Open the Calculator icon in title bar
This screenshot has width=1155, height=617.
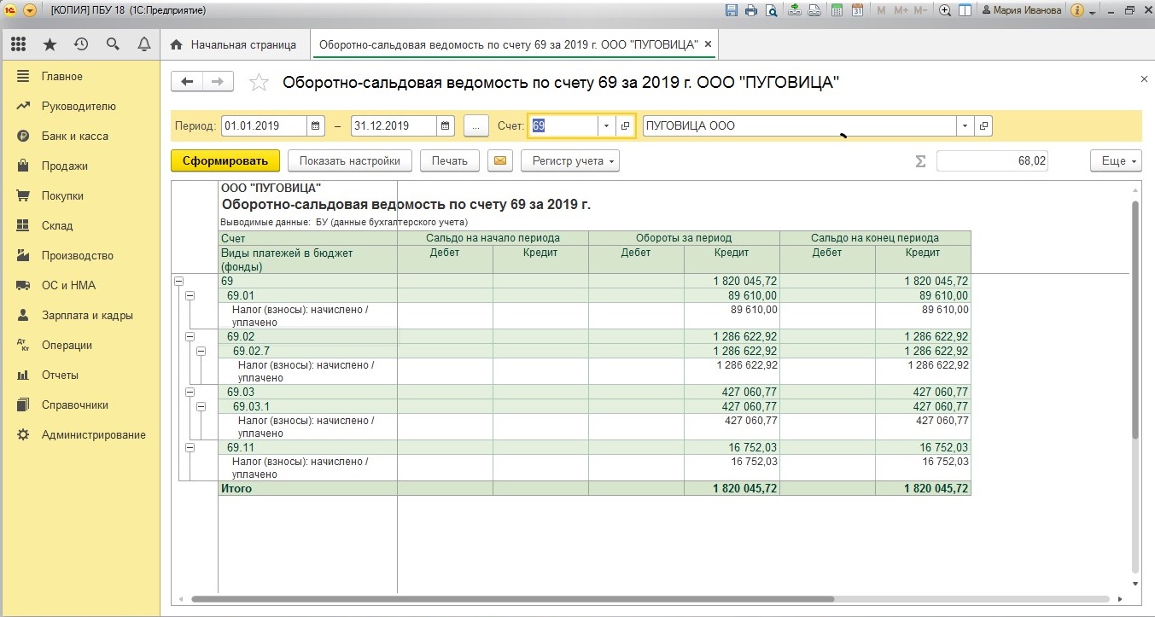click(837, 11)
